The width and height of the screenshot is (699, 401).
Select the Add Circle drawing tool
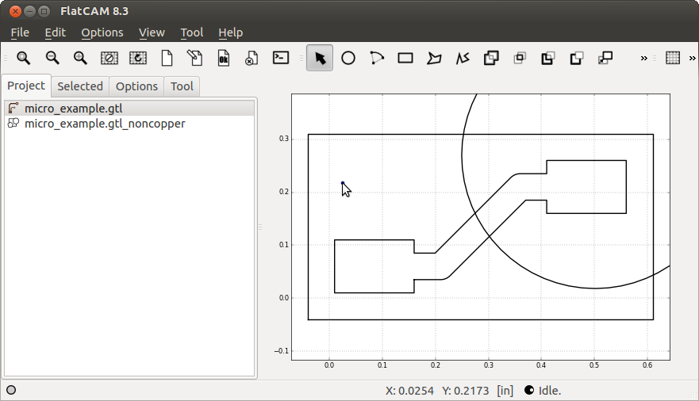click(348, 58)
